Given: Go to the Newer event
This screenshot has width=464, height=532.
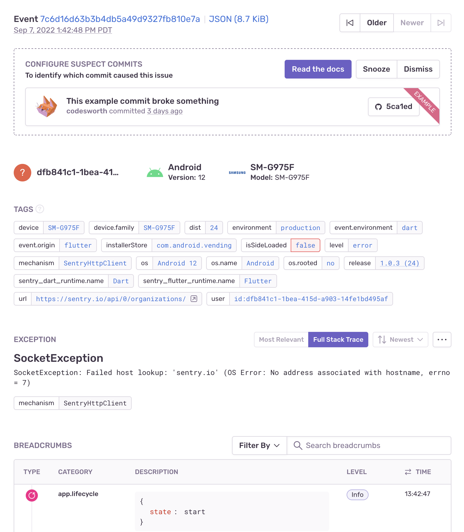Looking at the screenshot, I should (412, 23).
